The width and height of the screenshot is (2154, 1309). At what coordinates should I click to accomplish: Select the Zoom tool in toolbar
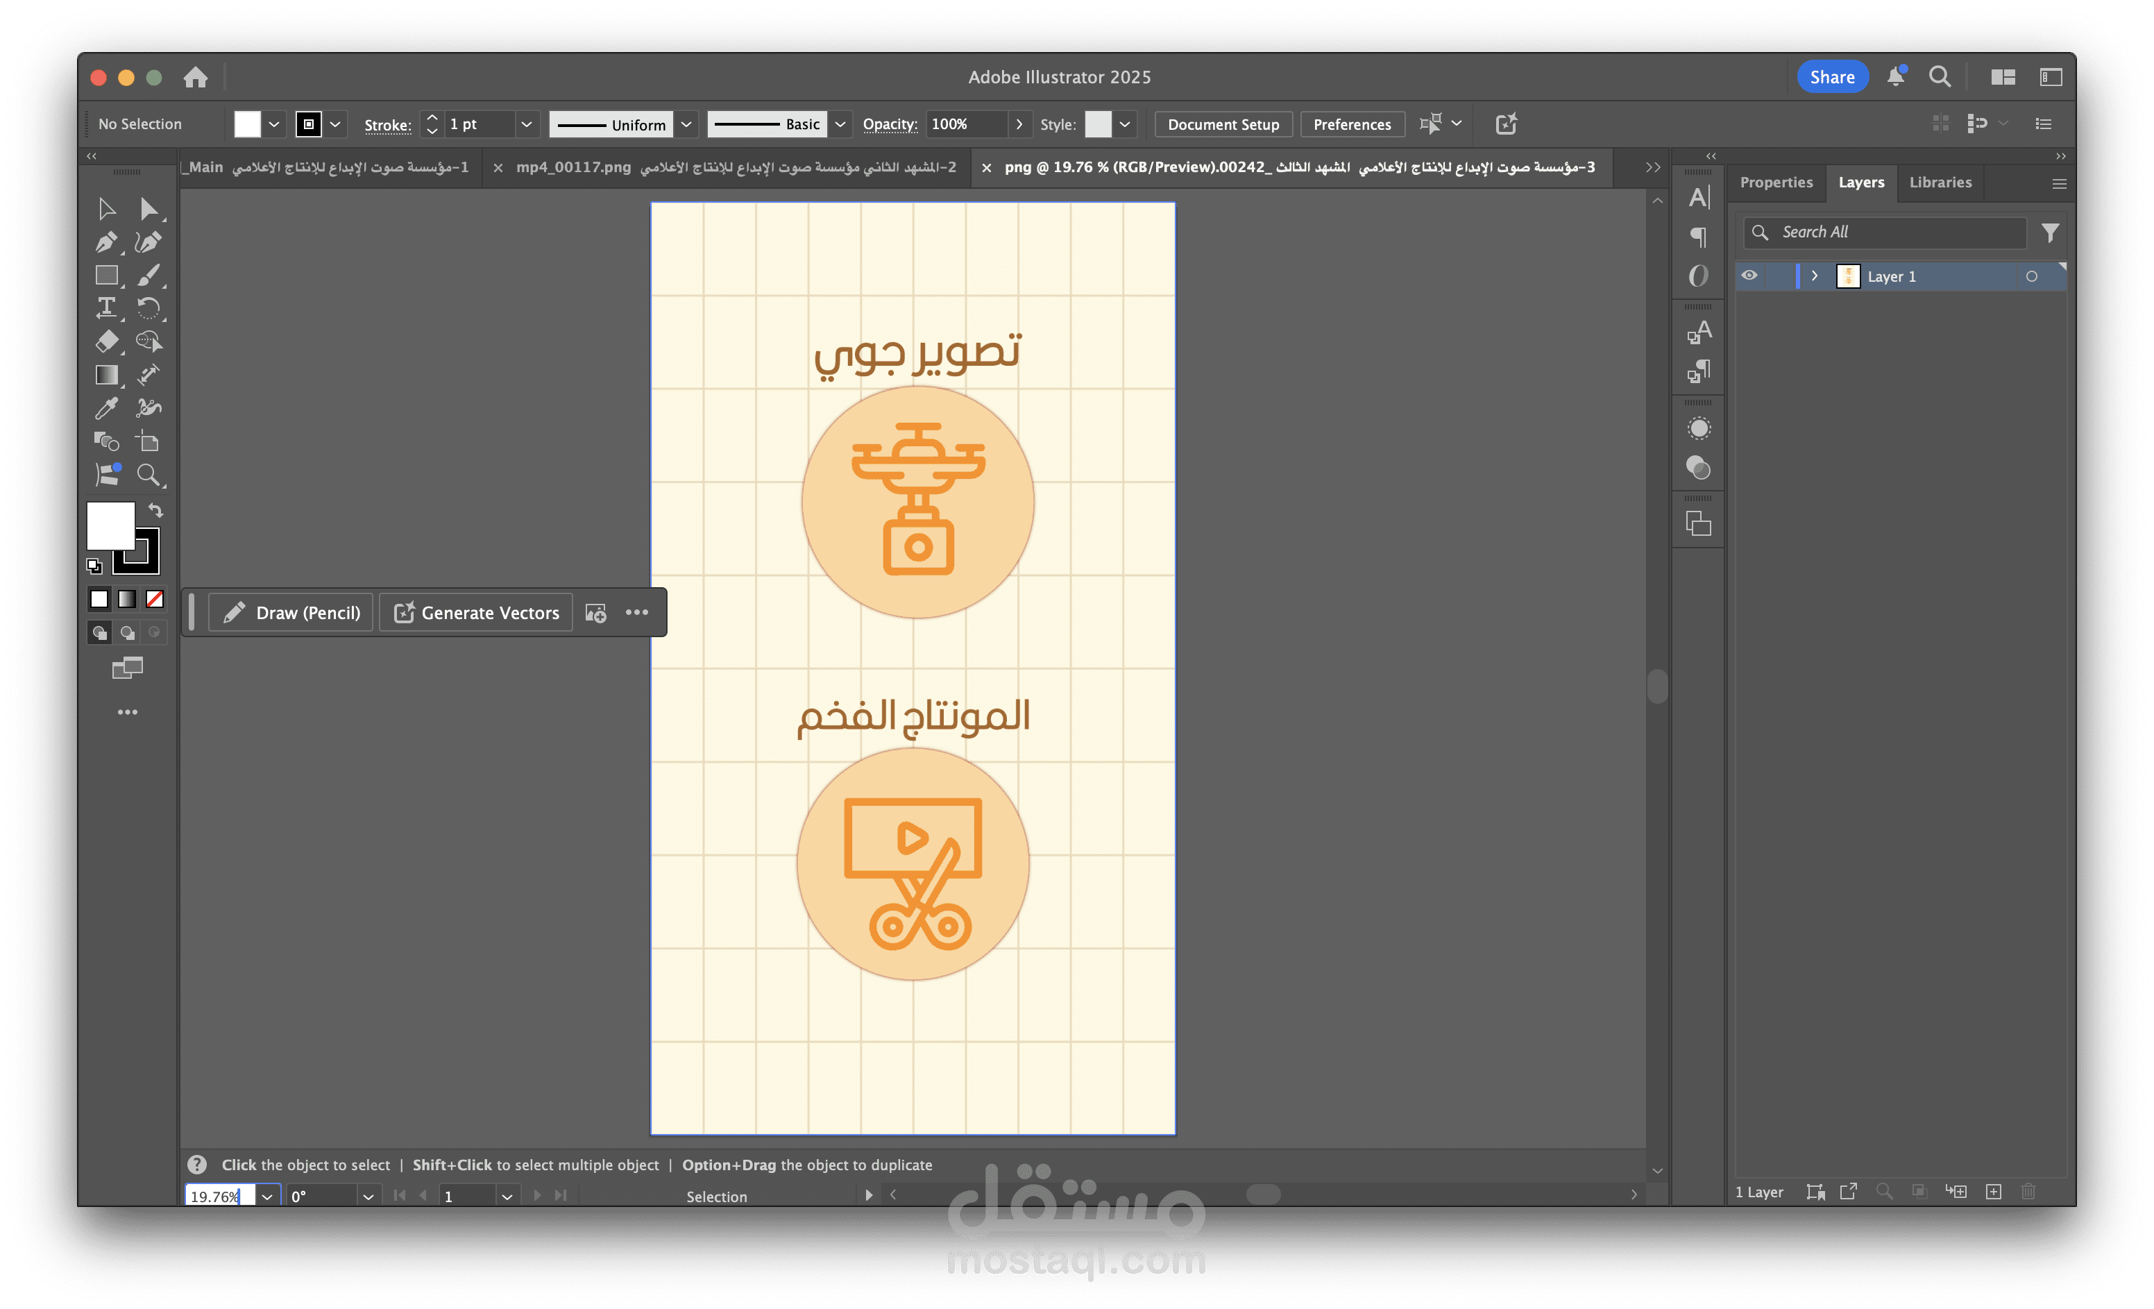(148, 475)
